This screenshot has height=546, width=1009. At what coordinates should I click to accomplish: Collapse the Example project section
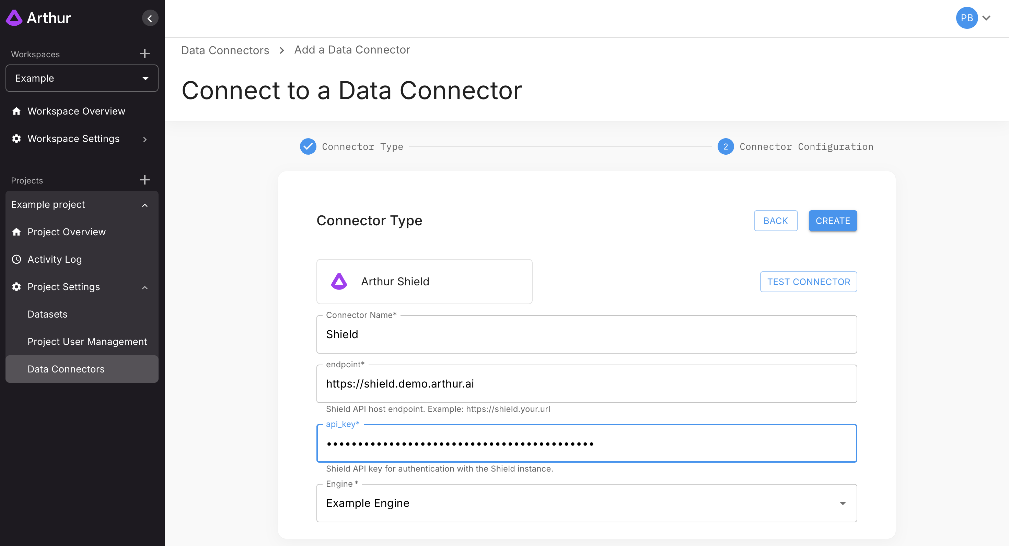pyautogui.click(x=144, y=205)
